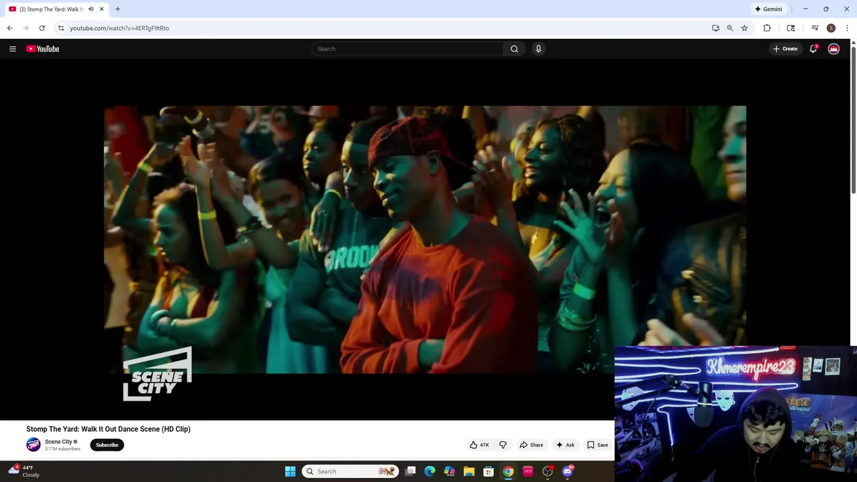Image resolution: width=857 pixels, height=482 pixels.
Task: Open OBS Studio on taskbar
Action: click(x=548, y=471)
